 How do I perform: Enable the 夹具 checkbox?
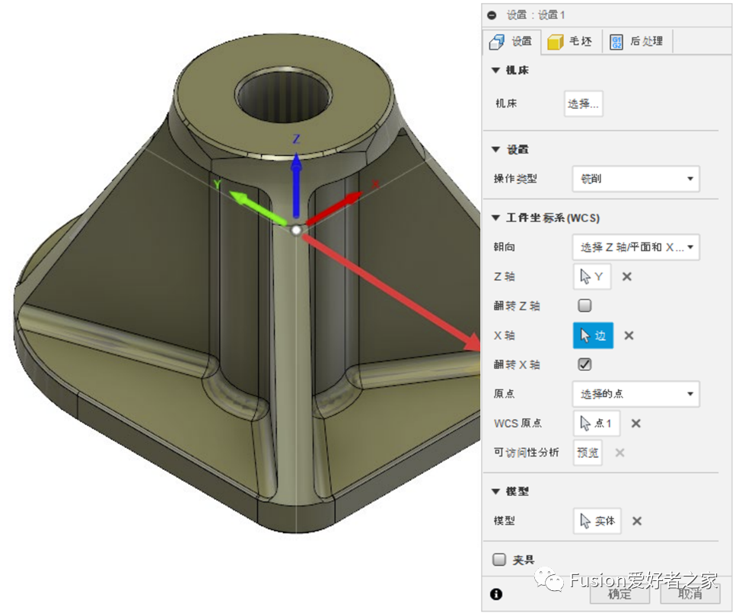(499, 560)
